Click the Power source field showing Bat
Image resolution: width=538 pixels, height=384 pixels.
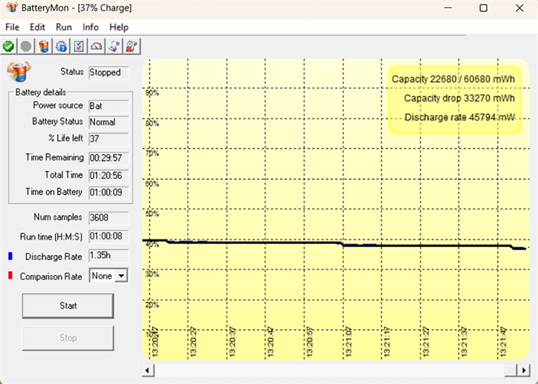(x=108, y=106)
